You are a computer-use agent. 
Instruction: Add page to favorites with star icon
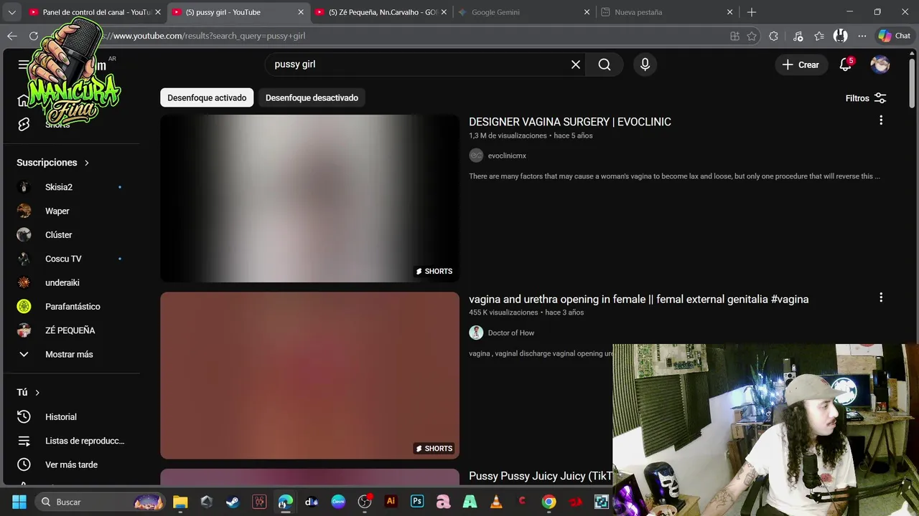pos(752,36)
